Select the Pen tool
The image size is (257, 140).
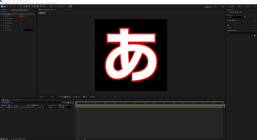tap(27, 6)
